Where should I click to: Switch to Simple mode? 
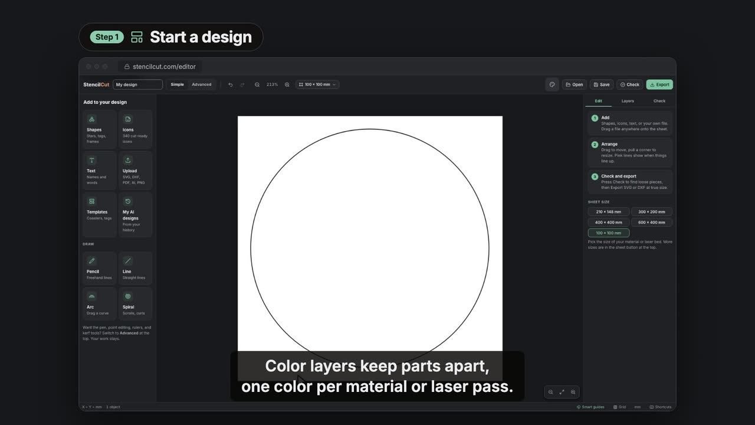[x=178, y=84]
